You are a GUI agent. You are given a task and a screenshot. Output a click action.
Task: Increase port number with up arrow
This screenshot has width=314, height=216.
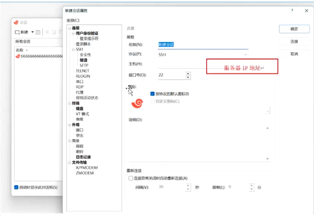click(x=188, y=74)
